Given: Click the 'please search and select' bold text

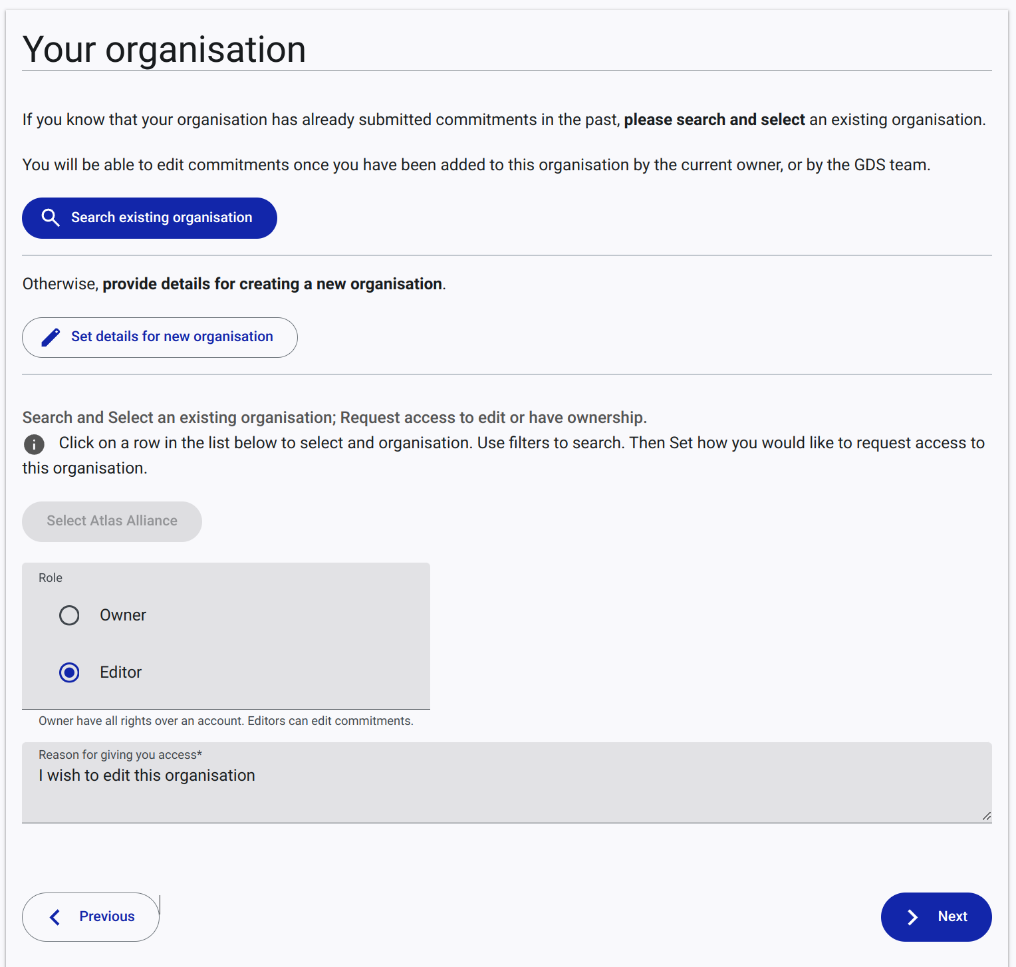Looking at the screenshot, I should (715, 120).
